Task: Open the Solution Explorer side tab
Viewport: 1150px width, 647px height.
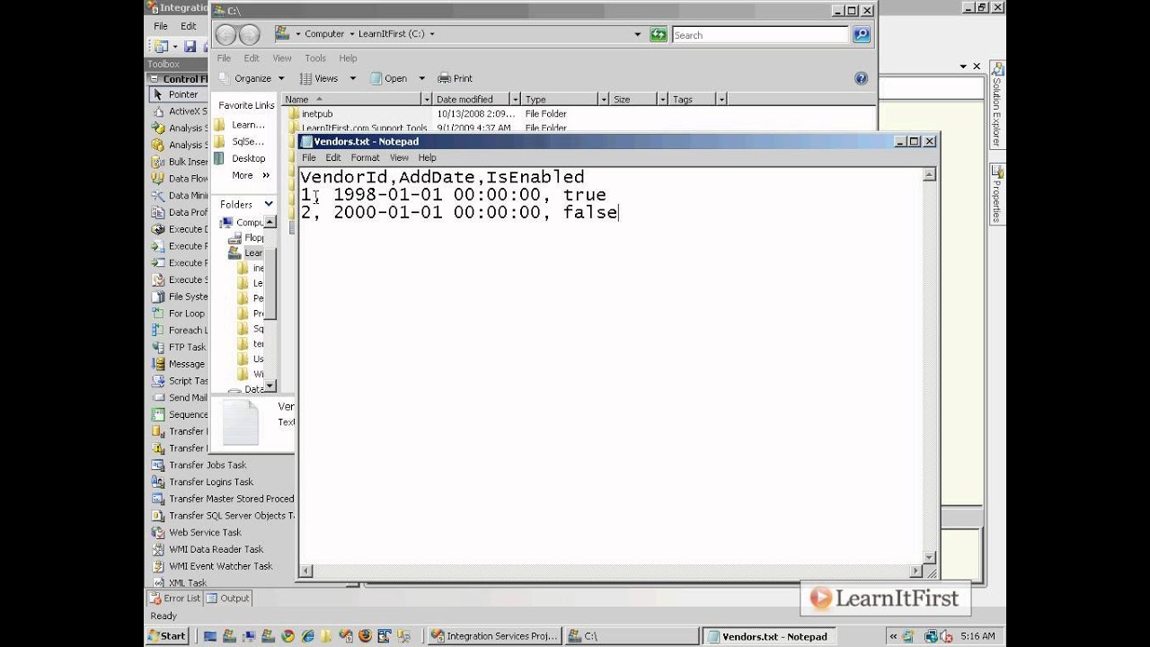Action: 996,105
